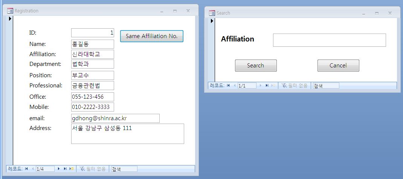
Task: Click the 1/1 record number box
Action: (247, 86)
